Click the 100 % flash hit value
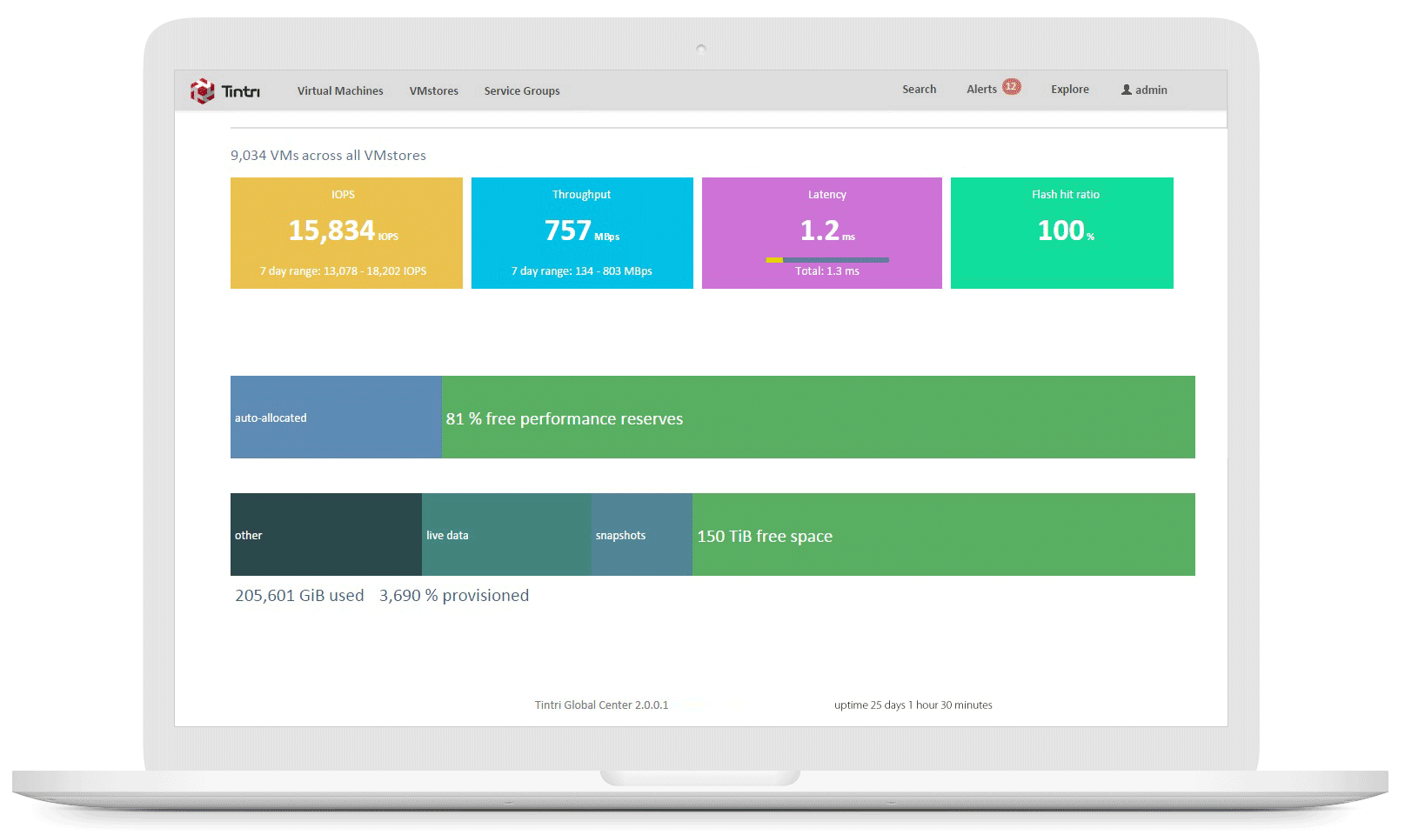This screenshot has height=835, width=1405. (1066, 230)
